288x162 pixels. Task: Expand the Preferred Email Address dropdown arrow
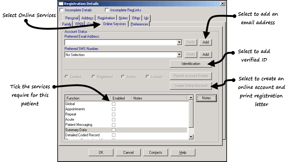[x=179, y=42]
